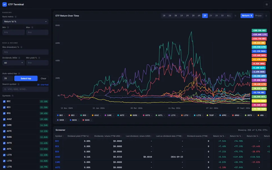Uncheck the BEC symbol checkbox
The width and height of the screenshot is (272, 170).
coord(4,101)
